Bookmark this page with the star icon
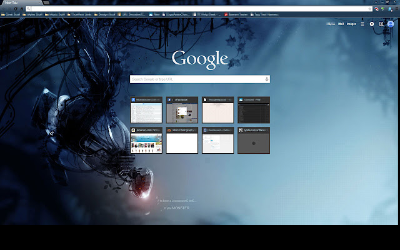 [369, 9]
